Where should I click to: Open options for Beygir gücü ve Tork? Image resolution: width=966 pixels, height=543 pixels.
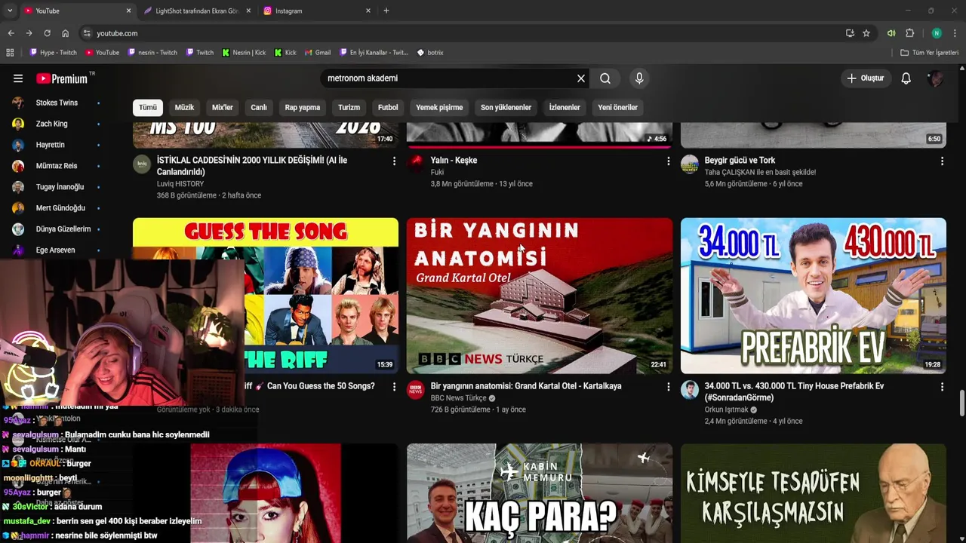point(942,161)
